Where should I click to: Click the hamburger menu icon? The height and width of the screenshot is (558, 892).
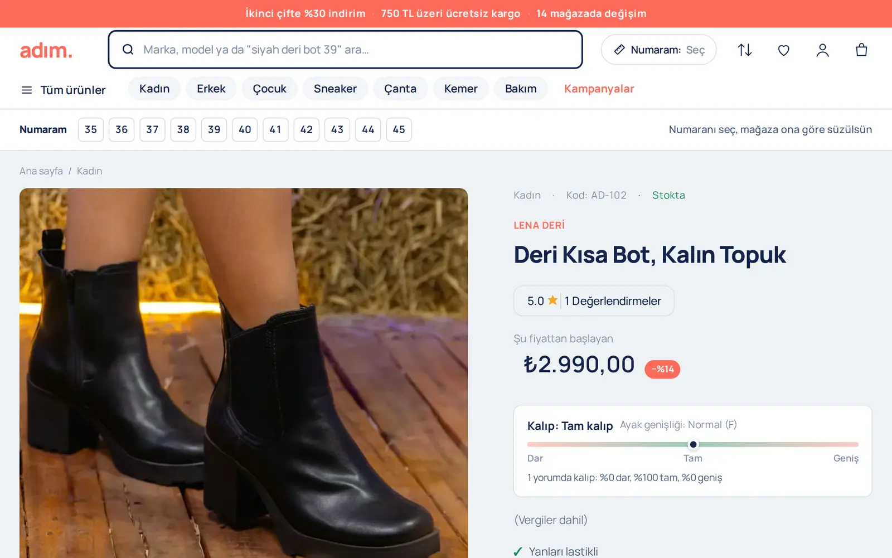(26, 90)
